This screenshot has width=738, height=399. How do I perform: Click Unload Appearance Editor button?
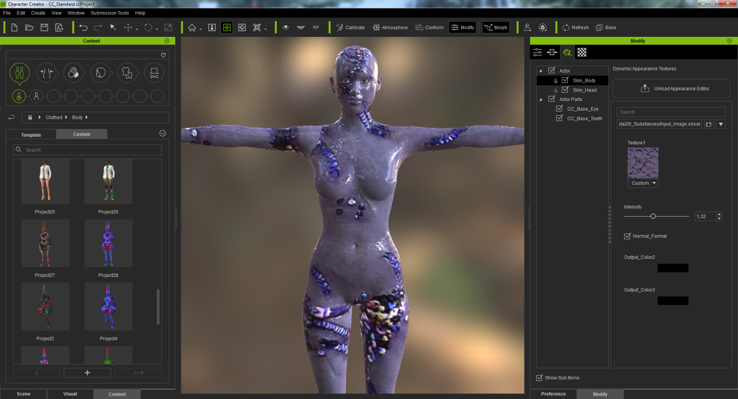tap(671, 88)
